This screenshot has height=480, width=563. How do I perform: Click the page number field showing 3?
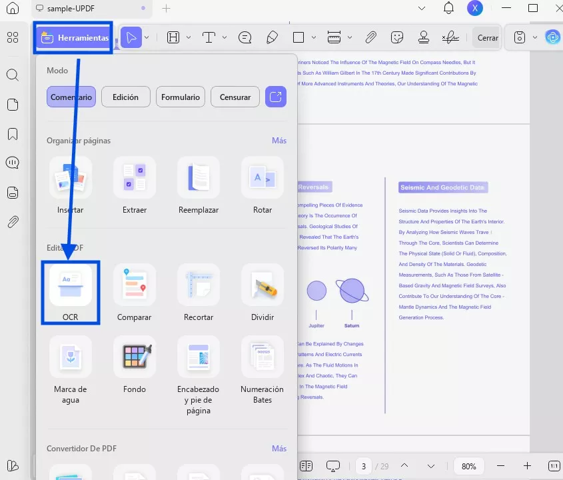pos(363,467)
